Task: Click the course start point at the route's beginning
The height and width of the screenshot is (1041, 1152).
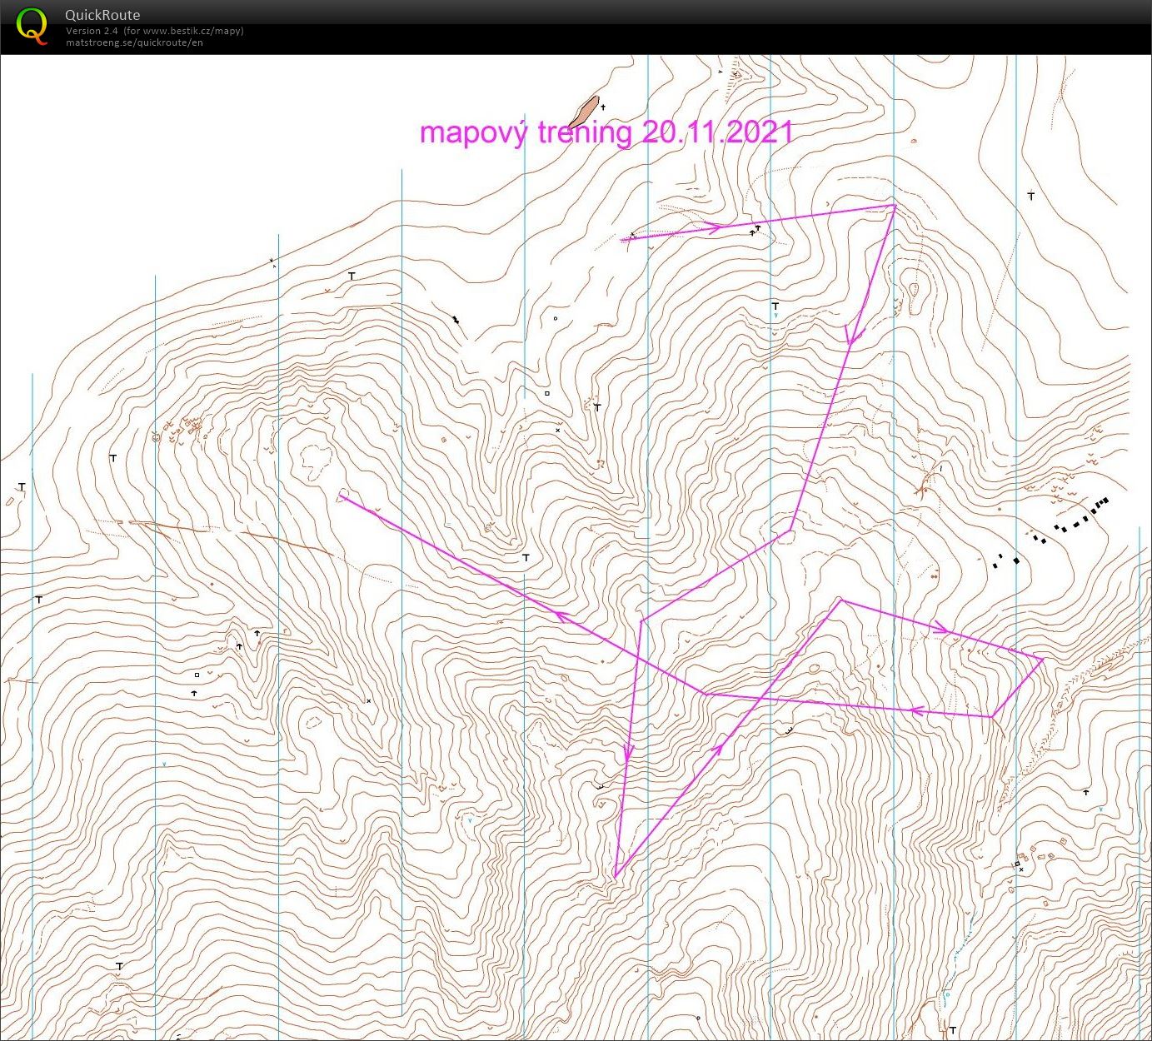Action: point(622,240)
